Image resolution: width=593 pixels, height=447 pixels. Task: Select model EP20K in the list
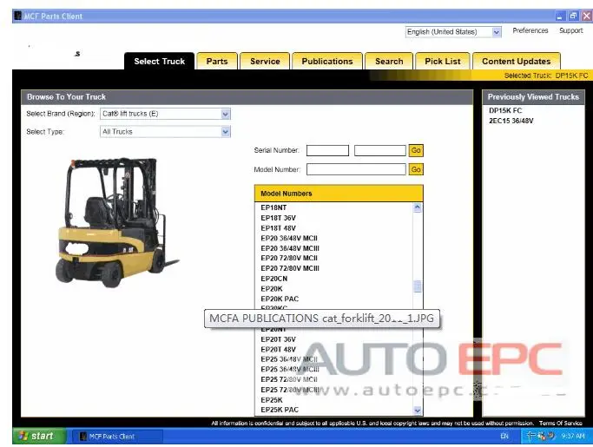click(x=272, y=289)
